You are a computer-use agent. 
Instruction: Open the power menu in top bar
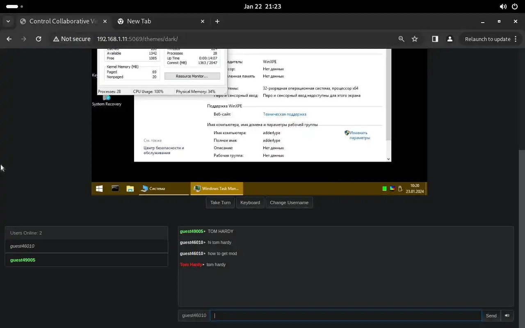515,7
